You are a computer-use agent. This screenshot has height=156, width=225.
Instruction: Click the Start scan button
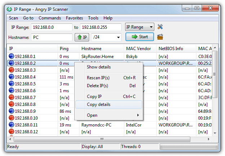[140, 37]
